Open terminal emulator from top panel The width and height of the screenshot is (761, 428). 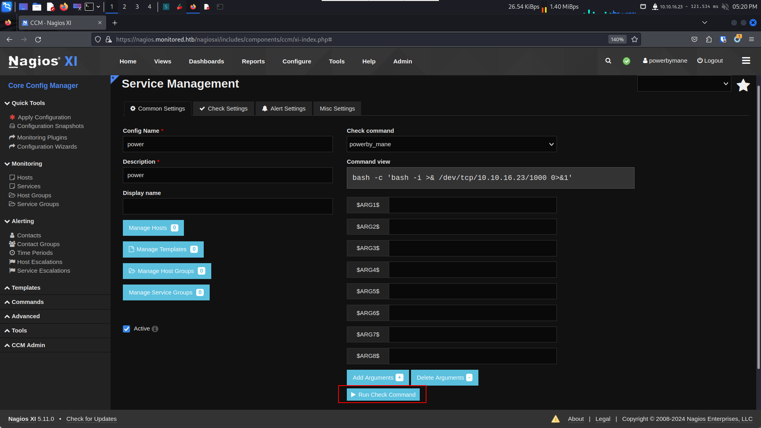[x=89, y=6]
